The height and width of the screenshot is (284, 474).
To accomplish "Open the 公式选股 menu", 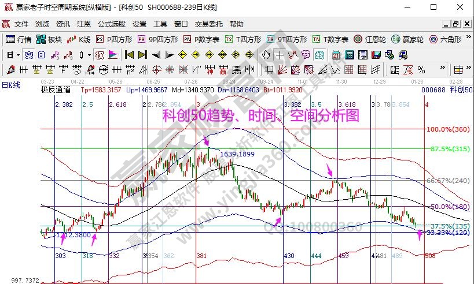I will tap(111, 24).
